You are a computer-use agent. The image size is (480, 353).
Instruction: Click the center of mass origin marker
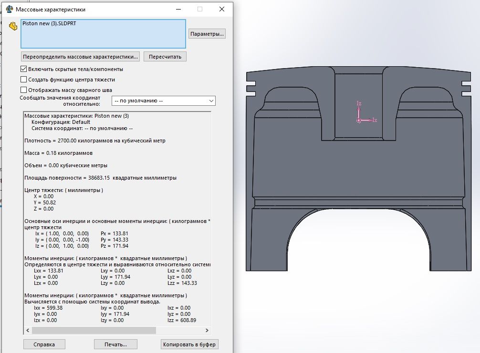[x=359, y=121]
